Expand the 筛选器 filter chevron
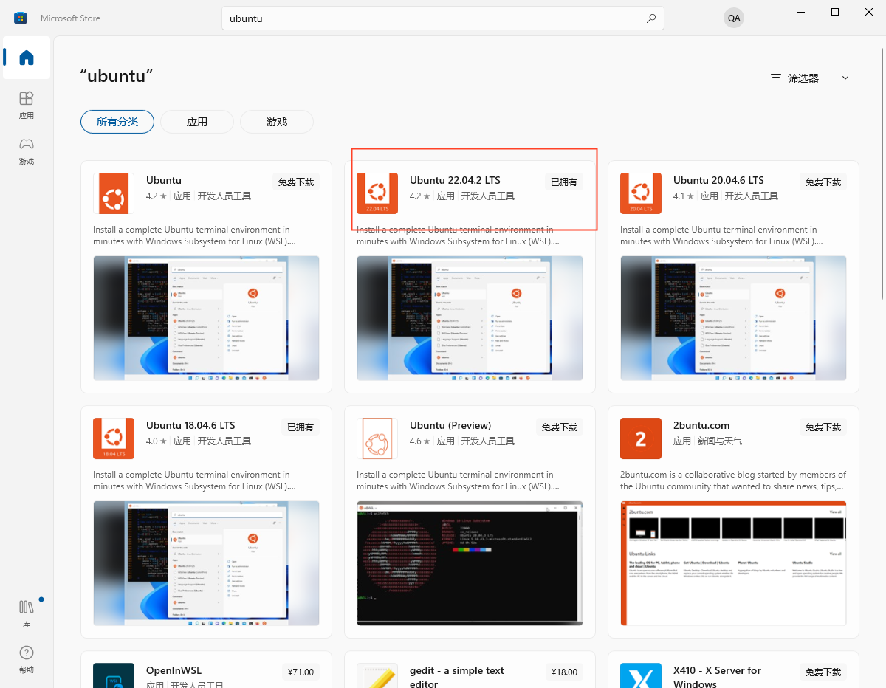This screenshot has height=688, width=886. (845, 78)
